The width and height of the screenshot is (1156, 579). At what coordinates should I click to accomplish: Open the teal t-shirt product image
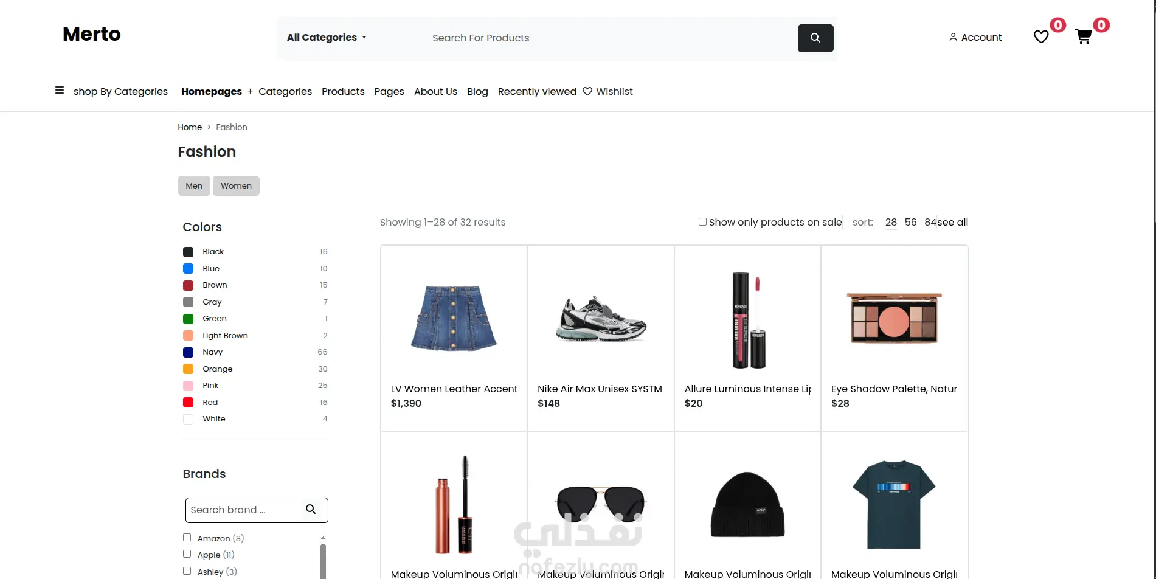click(894, 505)
